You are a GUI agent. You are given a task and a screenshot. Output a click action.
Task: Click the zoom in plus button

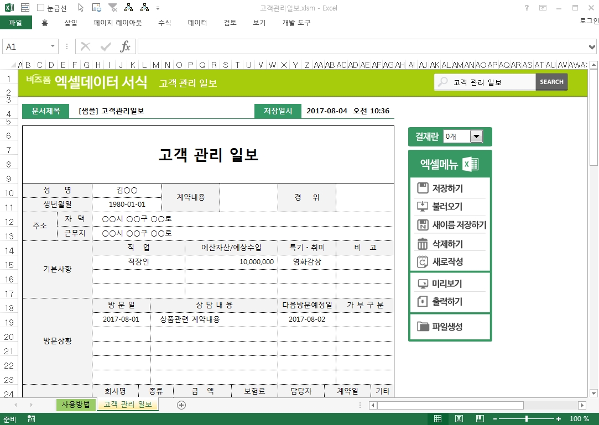click(559, 419)
